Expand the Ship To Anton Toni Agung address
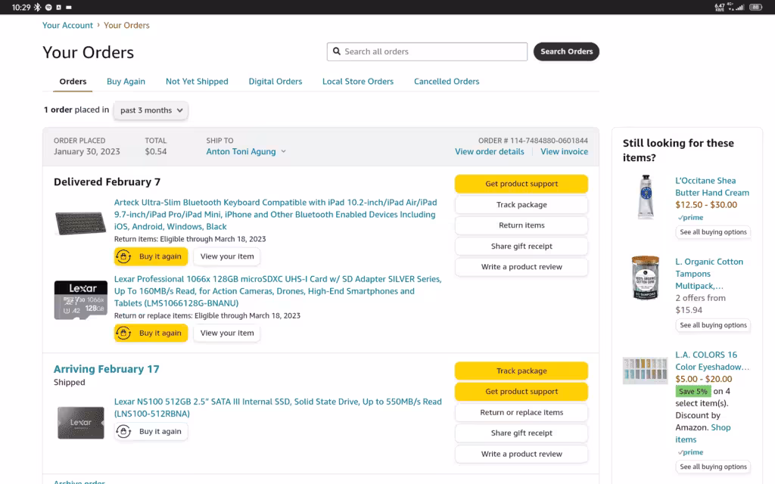This screenshot has height=484, width=775. pyautogui.click(x=246, y=151)
